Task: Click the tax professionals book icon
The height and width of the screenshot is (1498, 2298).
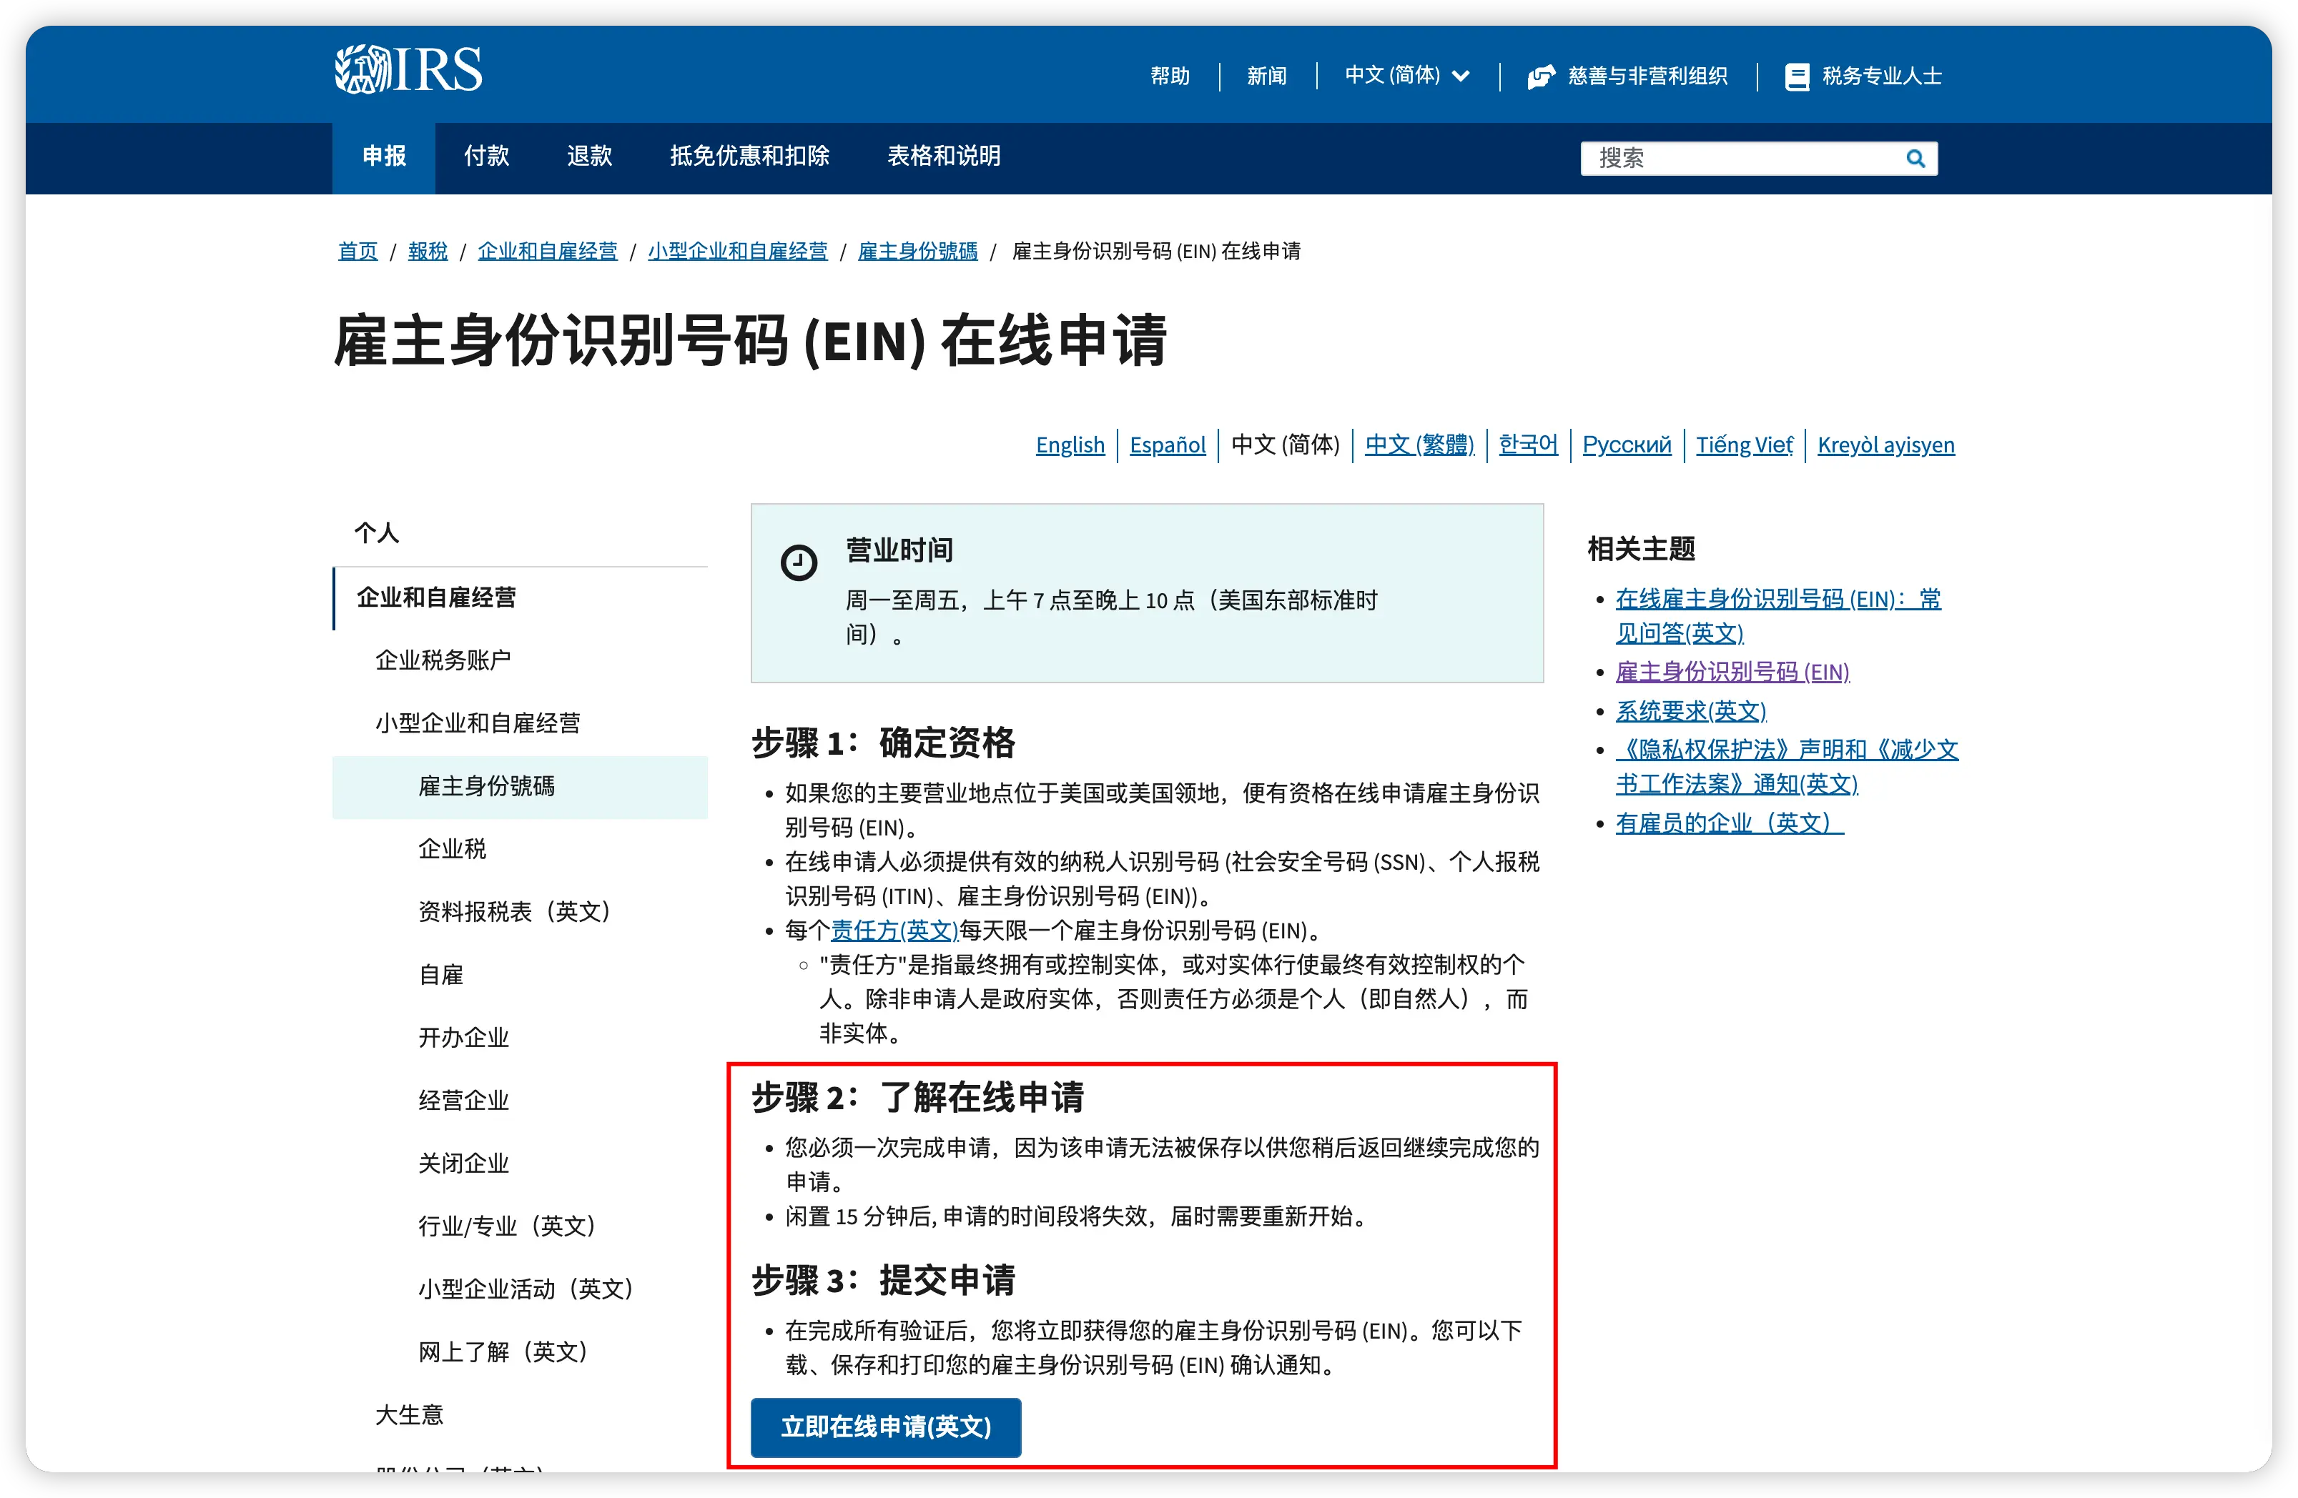Action: coord(1797,76)
